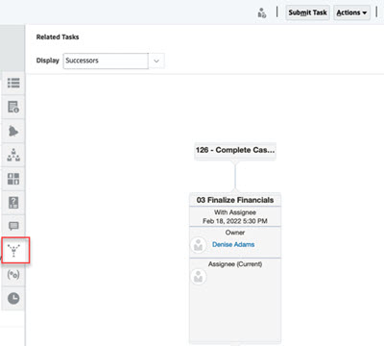Open the History clock icon in sidebar
Image resolution: width=384 pixels, height=346 pixels.
pyautogui.click(x=13, y=298)
